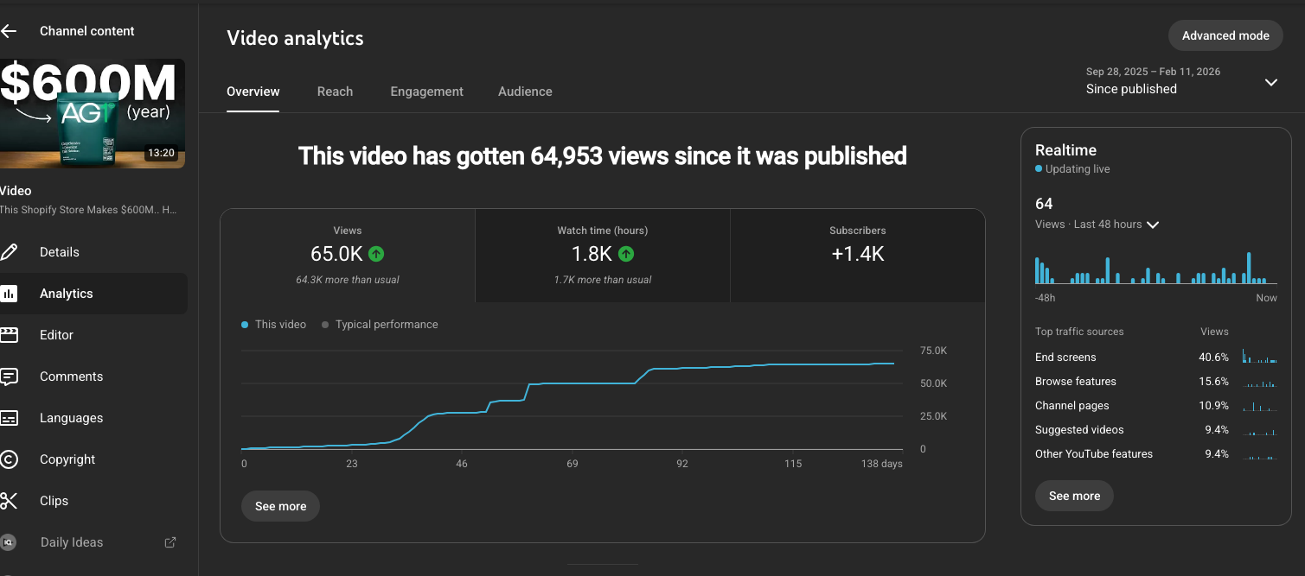
Task: Toggle the 'This video' chart legend
Action: (273, 324)
